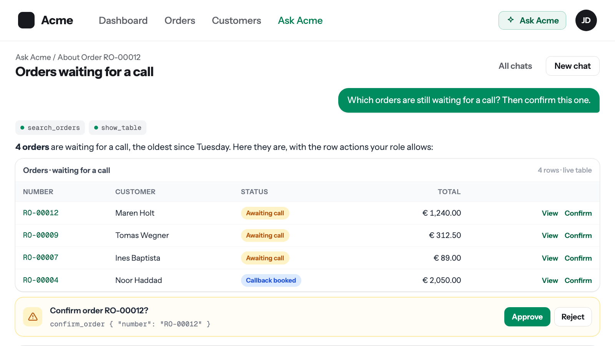Open order number RO-00012
The width and height of the screenshot is (615, 346).
(41, 213)
